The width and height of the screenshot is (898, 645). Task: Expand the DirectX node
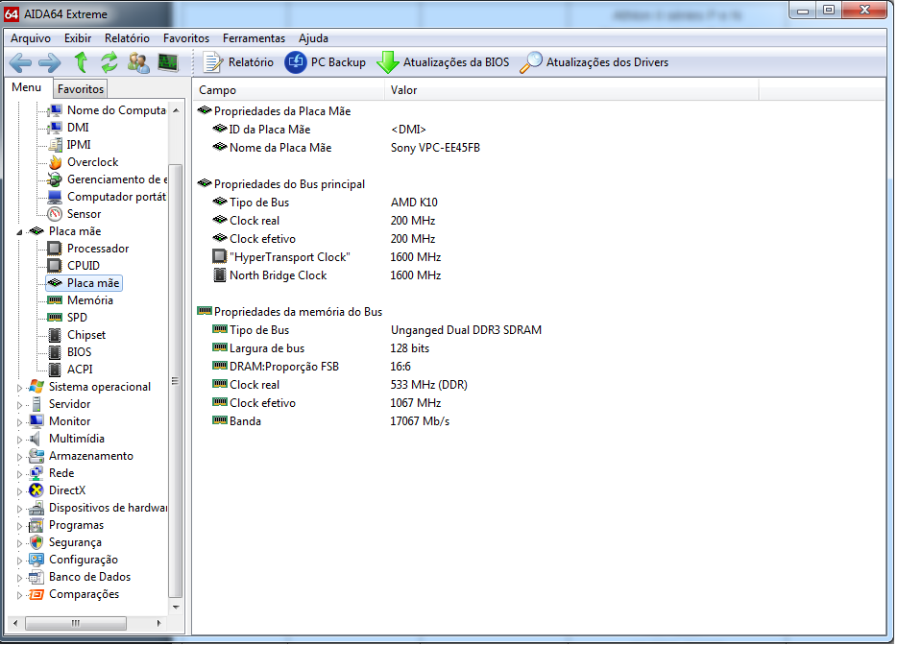coord(19,491)
